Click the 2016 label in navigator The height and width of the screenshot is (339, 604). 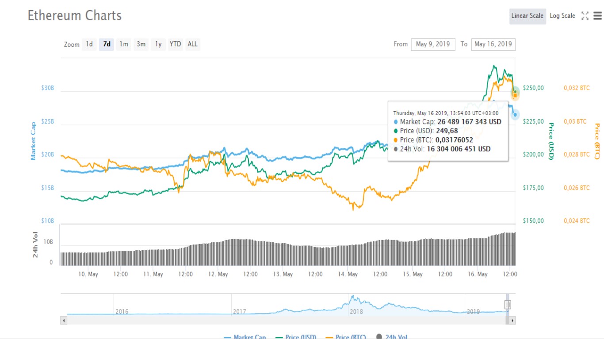[122, 312]
